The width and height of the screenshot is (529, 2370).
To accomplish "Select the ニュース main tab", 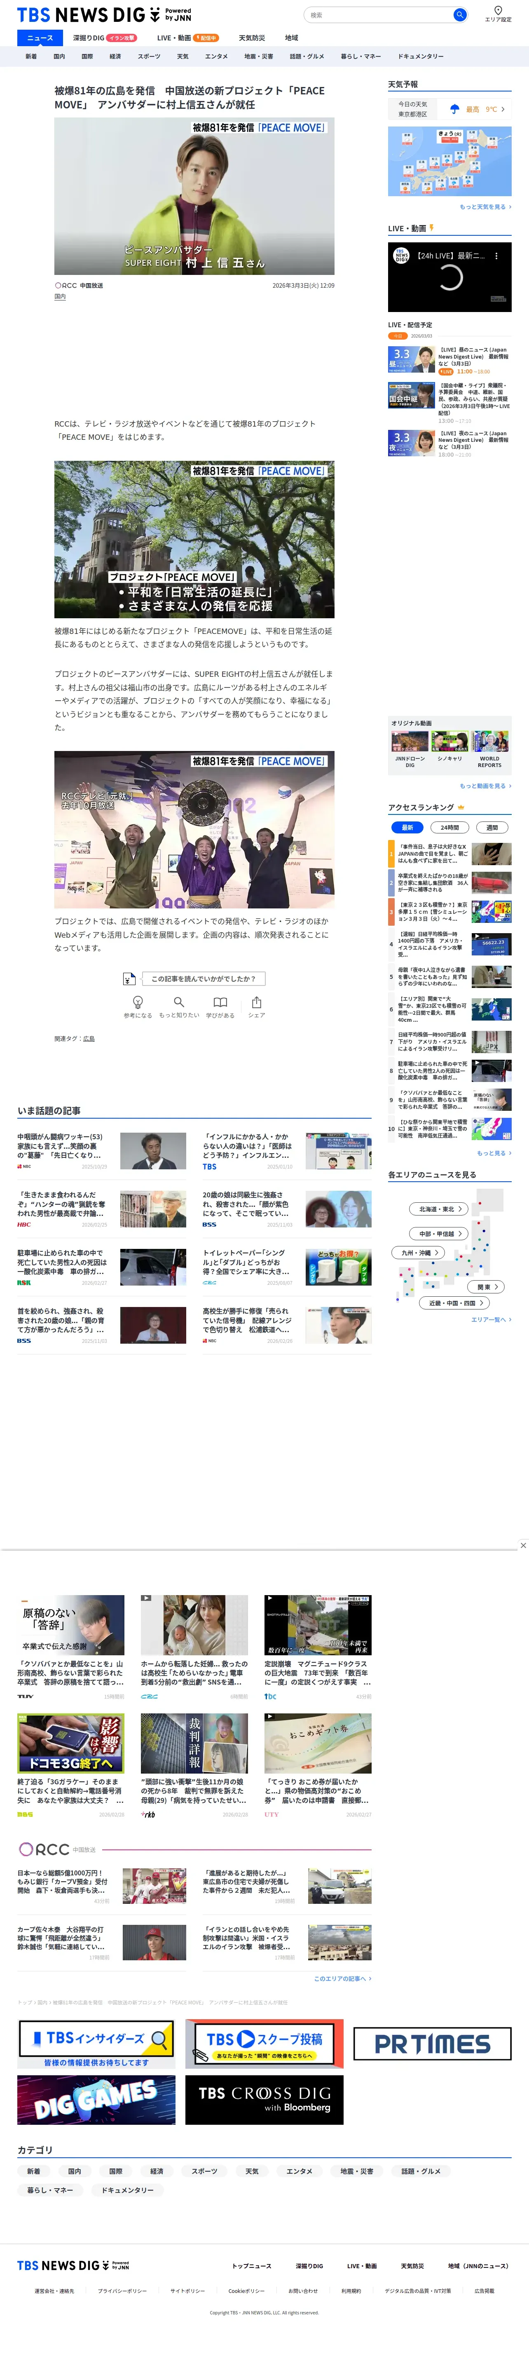I will click(x=40, y=38).
